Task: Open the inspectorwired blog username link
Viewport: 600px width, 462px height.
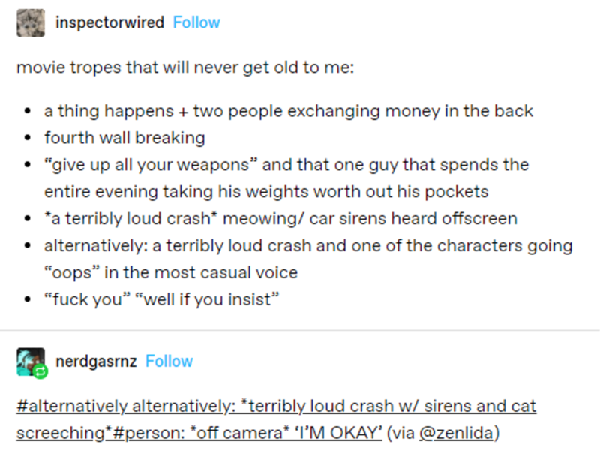Action: coord(109,22)
